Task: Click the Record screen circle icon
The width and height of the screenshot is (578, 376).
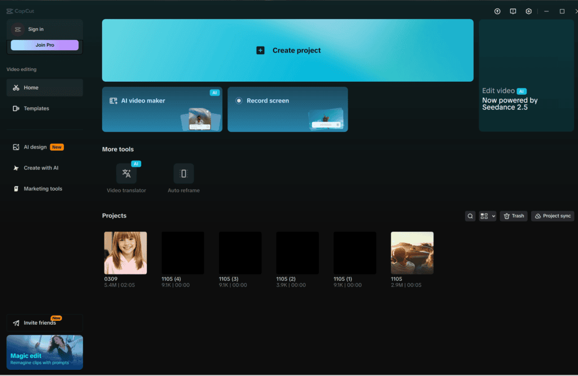Action: (x=239, y=100)
